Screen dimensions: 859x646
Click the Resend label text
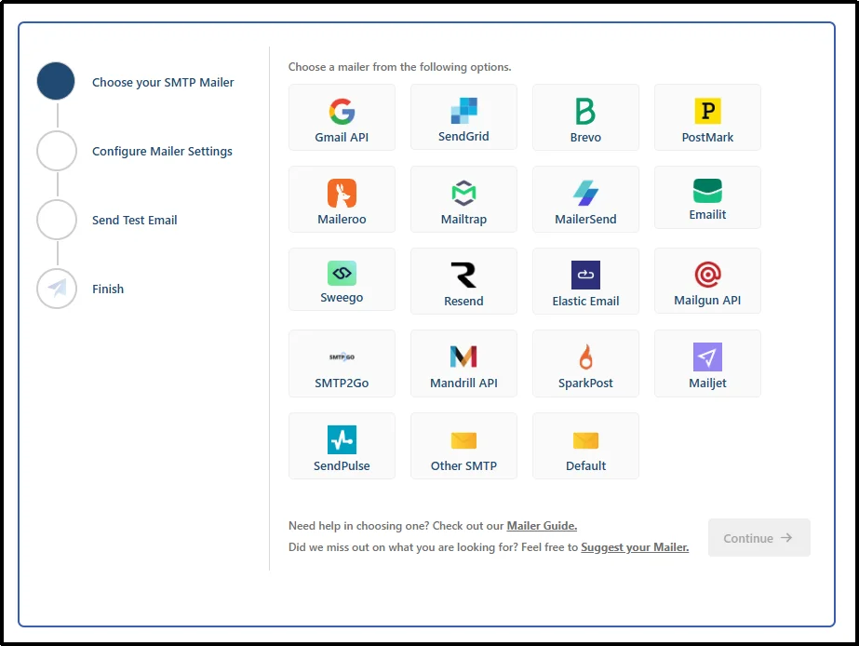pyautogui.click(x=463, y=301)
